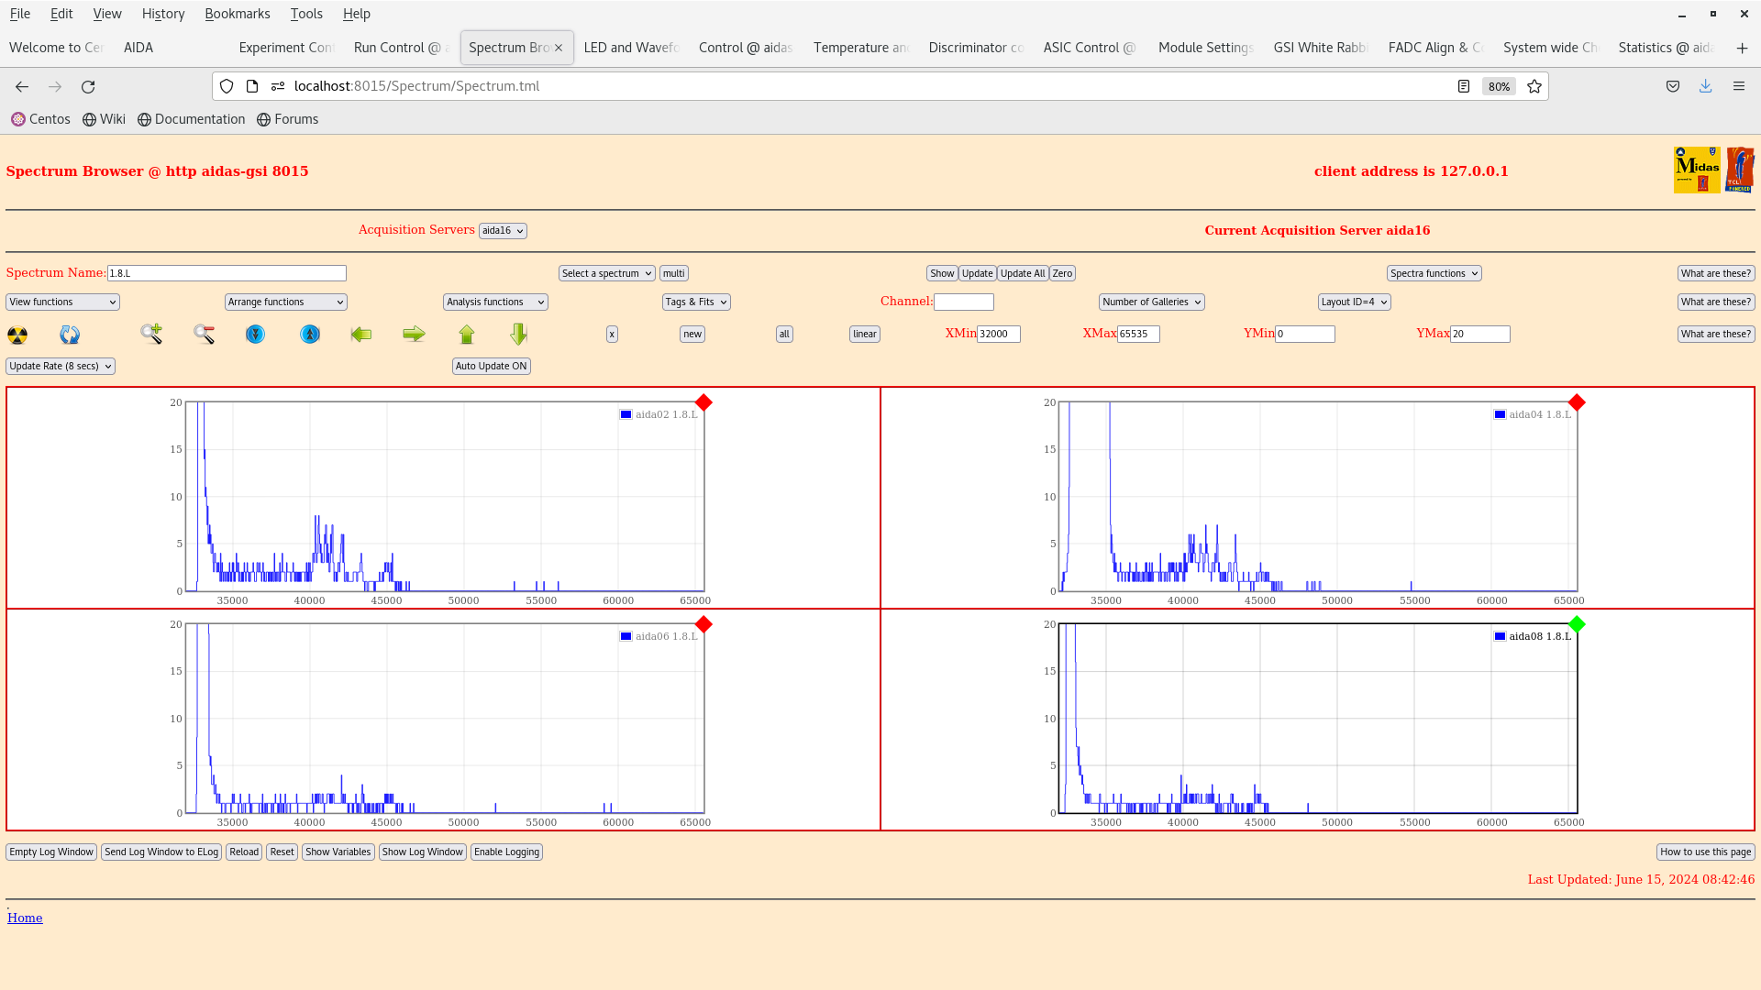Viewport: 1761px width, 990px height.
Task: Click the green right arrow icon
Action: click(414, 335)
